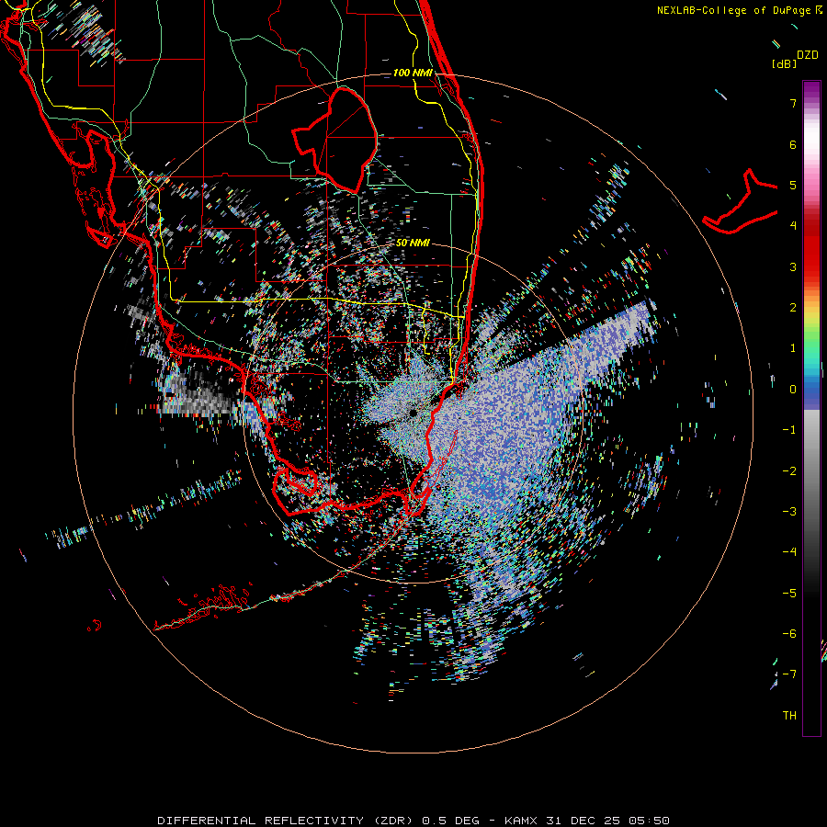This screenshot has width=827, height=827.
Task: Click the DZD product label
Action: [808, 55]
